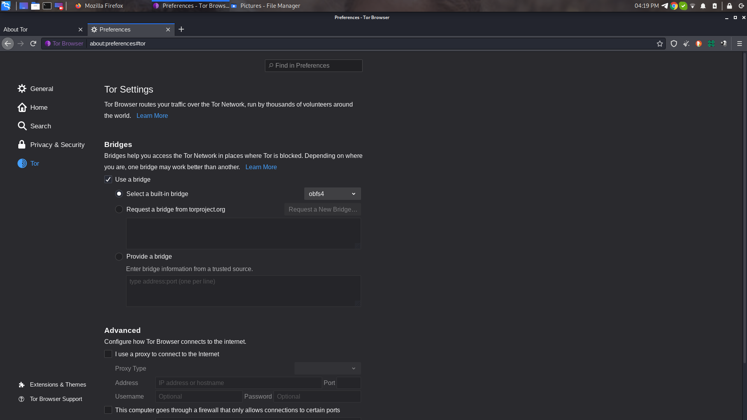Viewport: 747px width, 420px height.
Task: Open Extensions & Themes link
Action: (x=52, y=385)
